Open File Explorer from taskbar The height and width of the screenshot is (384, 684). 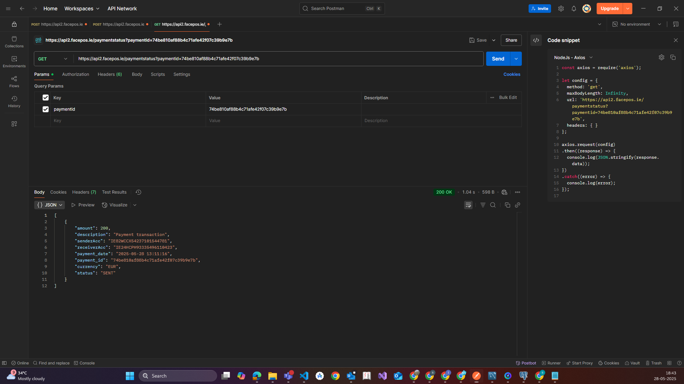(273, 376)
